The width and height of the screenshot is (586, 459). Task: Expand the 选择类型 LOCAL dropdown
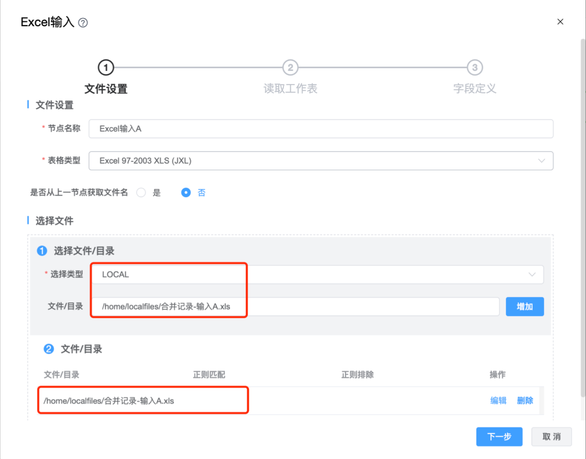click(317, 275)
